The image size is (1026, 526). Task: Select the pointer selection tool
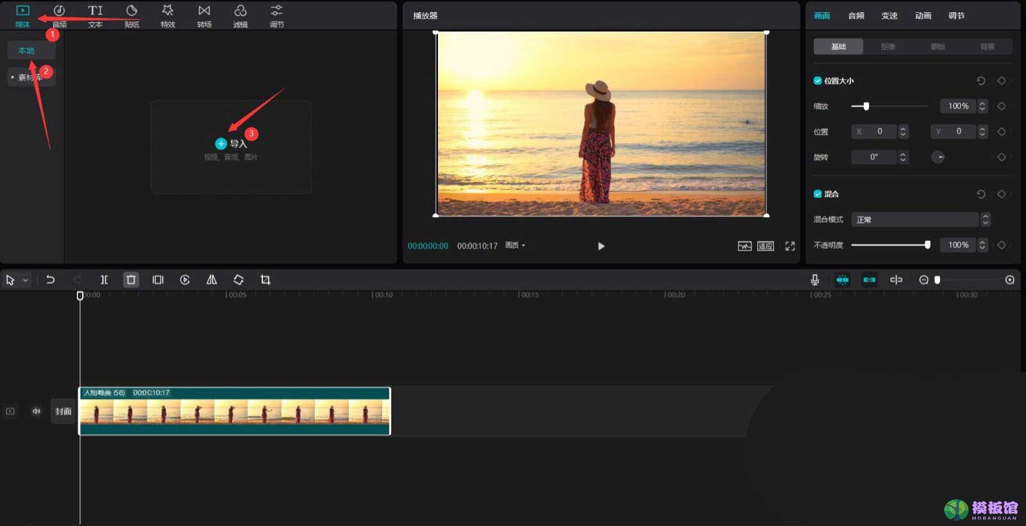(x=10, y=280)
